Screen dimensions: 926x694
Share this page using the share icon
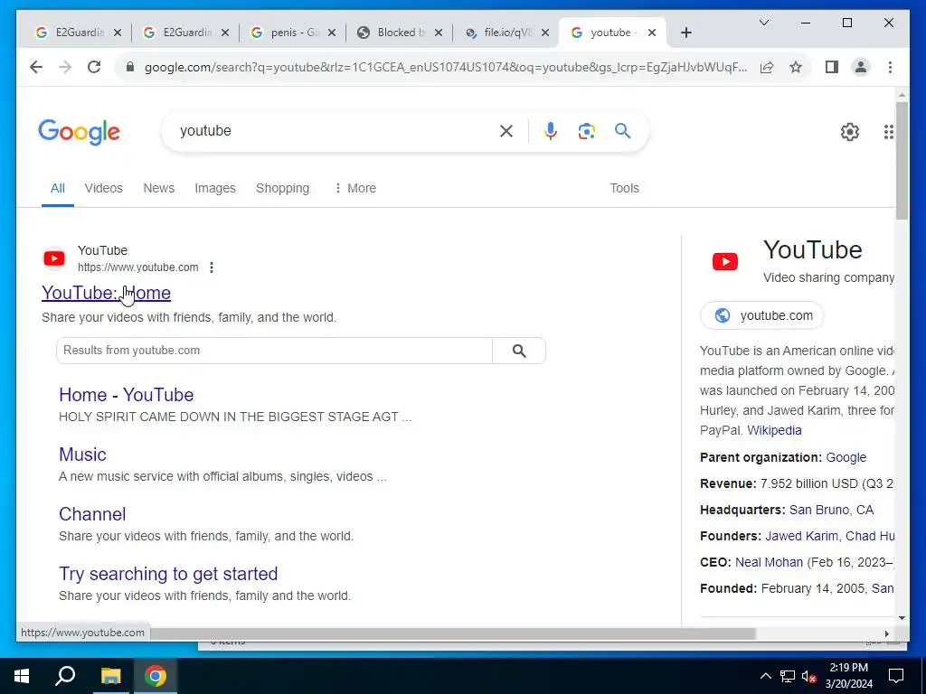point(767,67)
